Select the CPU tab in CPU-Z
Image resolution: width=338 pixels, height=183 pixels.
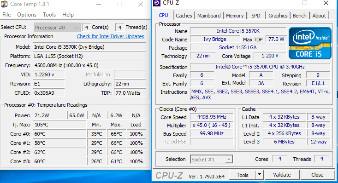click(163, 15)
